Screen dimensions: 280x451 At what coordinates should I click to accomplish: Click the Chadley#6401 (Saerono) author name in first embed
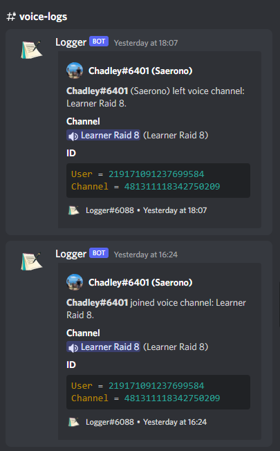pyautogui.click(x=140, y=71)
